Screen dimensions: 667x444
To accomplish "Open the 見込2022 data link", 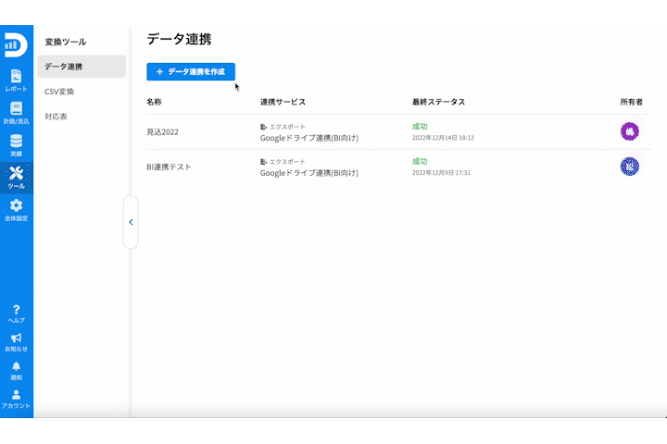I will [x=162, y=131].
